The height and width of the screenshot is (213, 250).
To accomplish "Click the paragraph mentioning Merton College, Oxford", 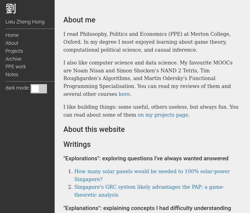I will (x=147, y=42).
